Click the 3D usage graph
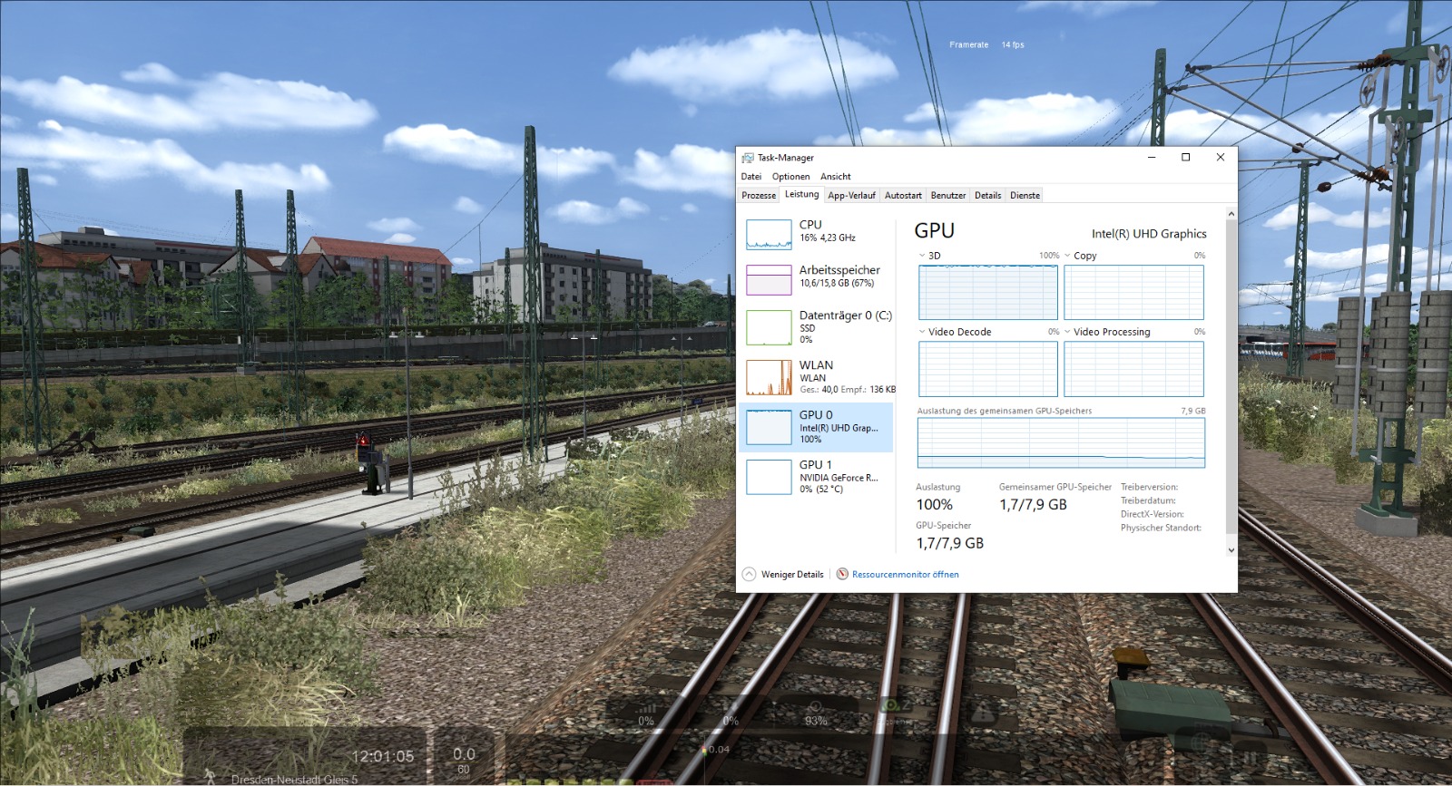Image resolution: width=1452 pixels, height=786 pixels. (988, 292)
